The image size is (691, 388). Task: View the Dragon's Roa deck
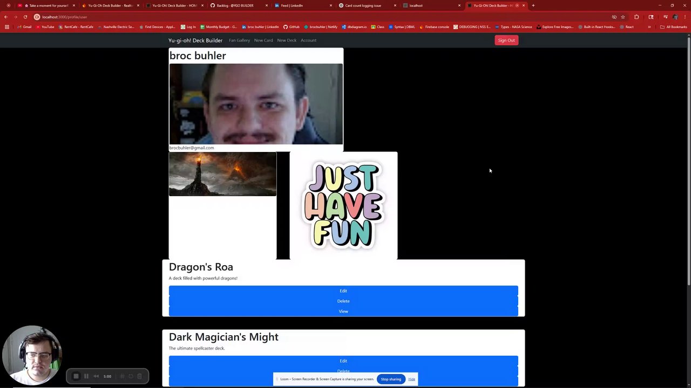tap(343, 311)
